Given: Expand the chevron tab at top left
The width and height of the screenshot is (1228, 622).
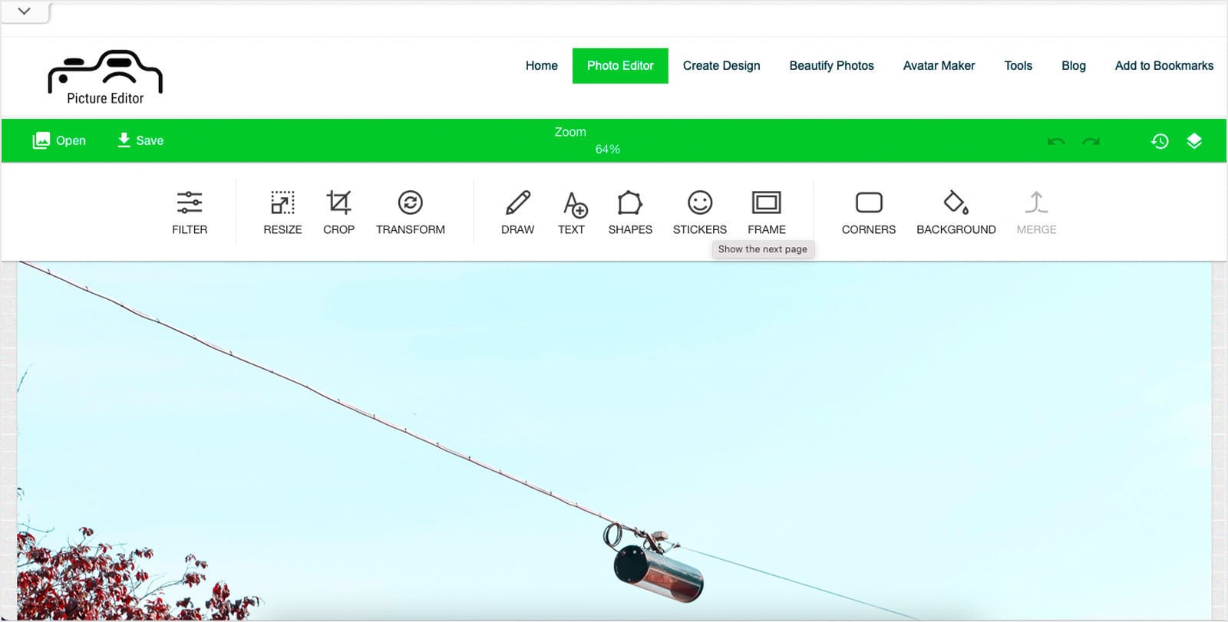Looking at the screenshot, I should tap(25, 12).
